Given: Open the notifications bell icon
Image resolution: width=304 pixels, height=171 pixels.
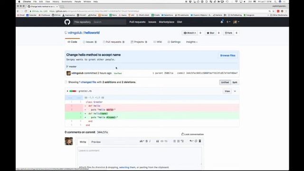Looking at the screenshot, I should coord(222,22).
